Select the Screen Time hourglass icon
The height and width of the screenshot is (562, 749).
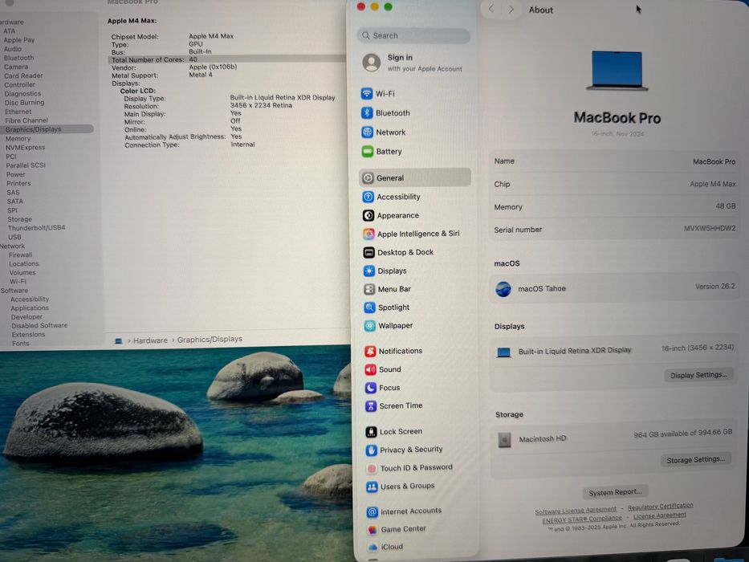point(371,406)
